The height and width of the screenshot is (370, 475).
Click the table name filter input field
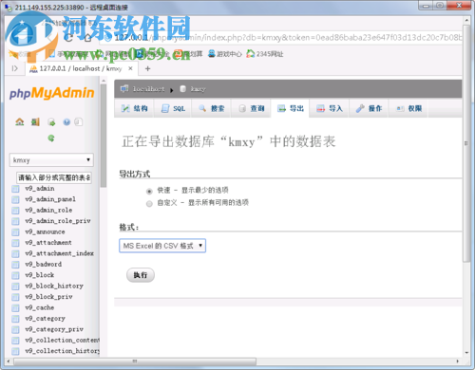point(54,177)
